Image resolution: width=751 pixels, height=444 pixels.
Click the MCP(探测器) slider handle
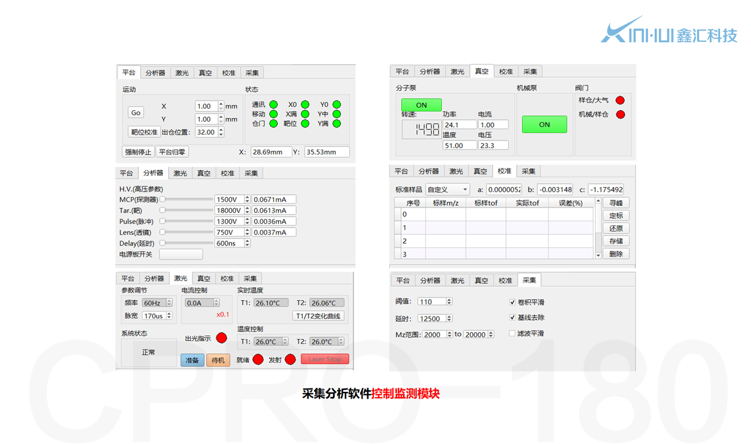coord(162,199)
